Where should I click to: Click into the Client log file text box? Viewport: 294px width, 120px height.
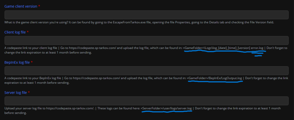pos(146,41)
